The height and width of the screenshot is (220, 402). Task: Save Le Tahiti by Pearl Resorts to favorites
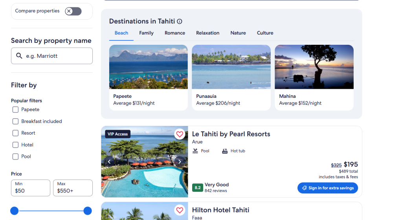180,134
